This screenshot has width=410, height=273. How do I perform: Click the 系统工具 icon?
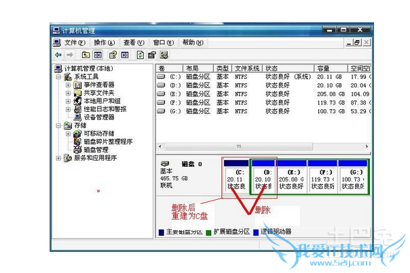[68, 77]
